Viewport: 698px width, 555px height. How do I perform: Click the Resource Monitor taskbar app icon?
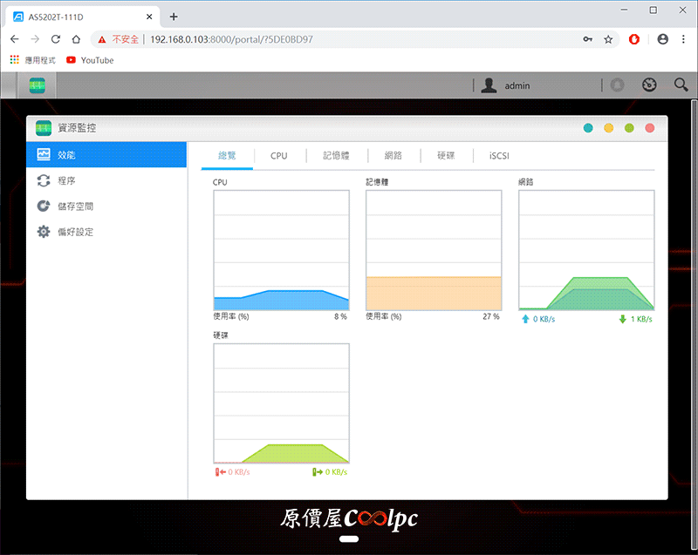click(x=38, y=85)
